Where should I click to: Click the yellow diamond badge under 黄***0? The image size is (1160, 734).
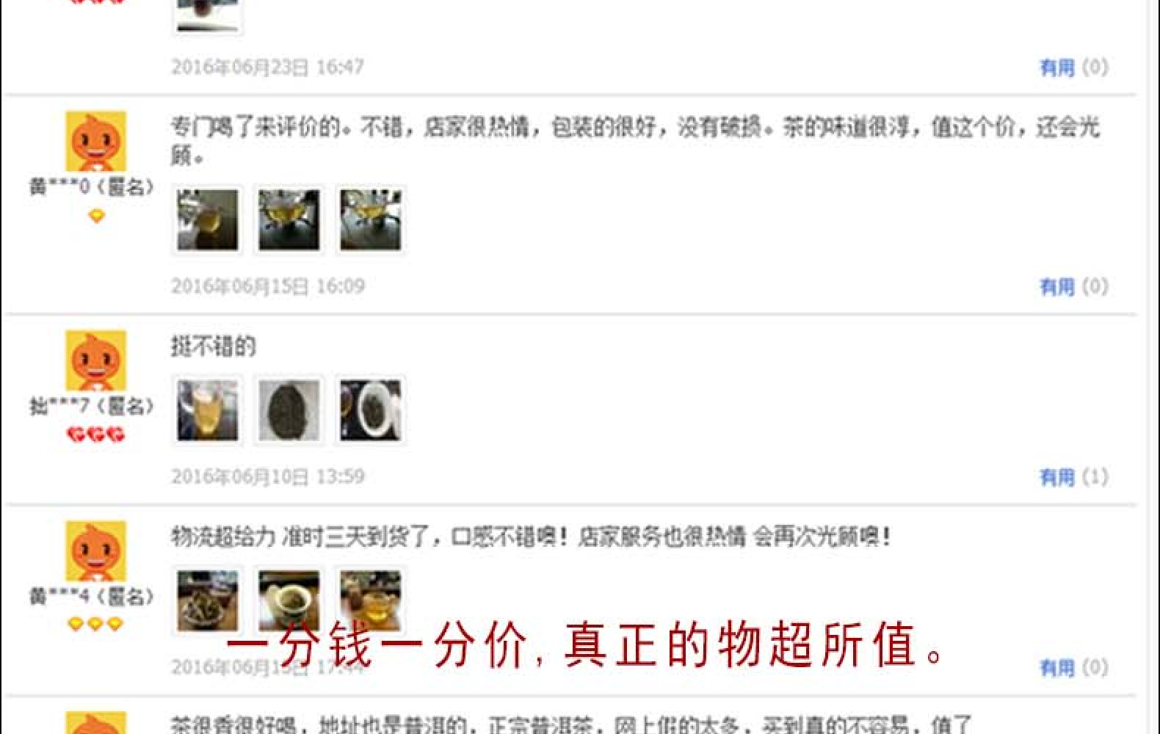tap(96, 217)
